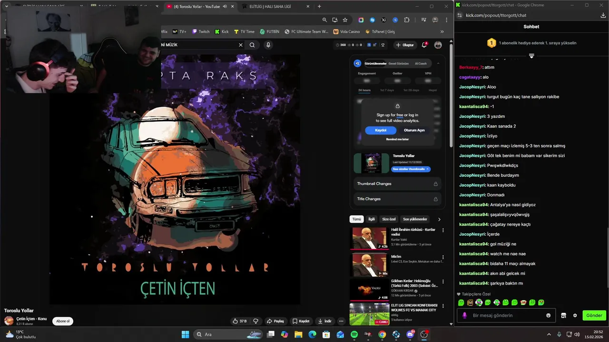Open ELIT LIG SINCAN KONFERANSI live thumbnail
Screen dimensions: 609x342
click(370, 314)
